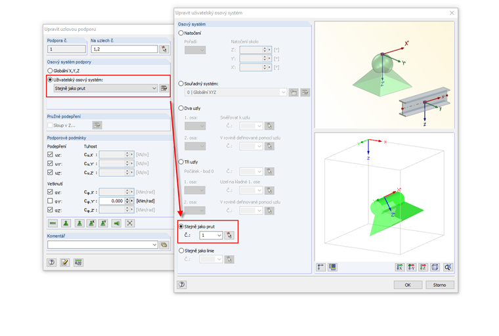Screen dimensions: 499x336
Task: Open column in Z settings button
Action: 97,125
